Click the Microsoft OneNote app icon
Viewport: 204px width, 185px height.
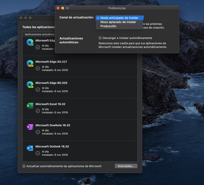30,127
